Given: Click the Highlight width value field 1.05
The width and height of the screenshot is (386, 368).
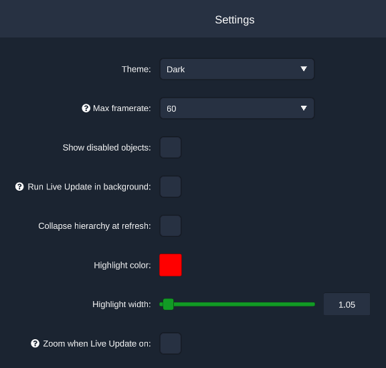Looking at the screenshot, I should click(x=347, y=304).
